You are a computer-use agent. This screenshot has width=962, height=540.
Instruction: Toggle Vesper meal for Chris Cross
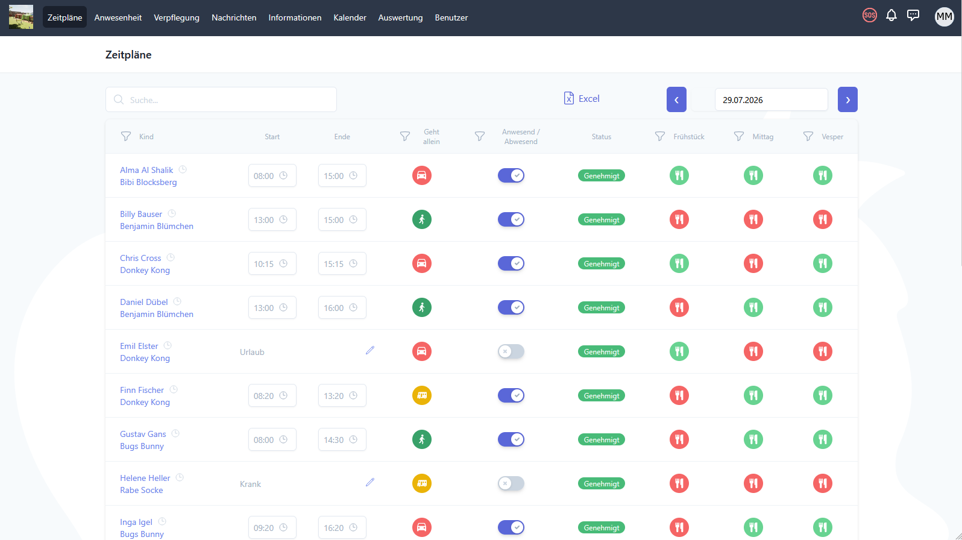[x=823, y=263]
